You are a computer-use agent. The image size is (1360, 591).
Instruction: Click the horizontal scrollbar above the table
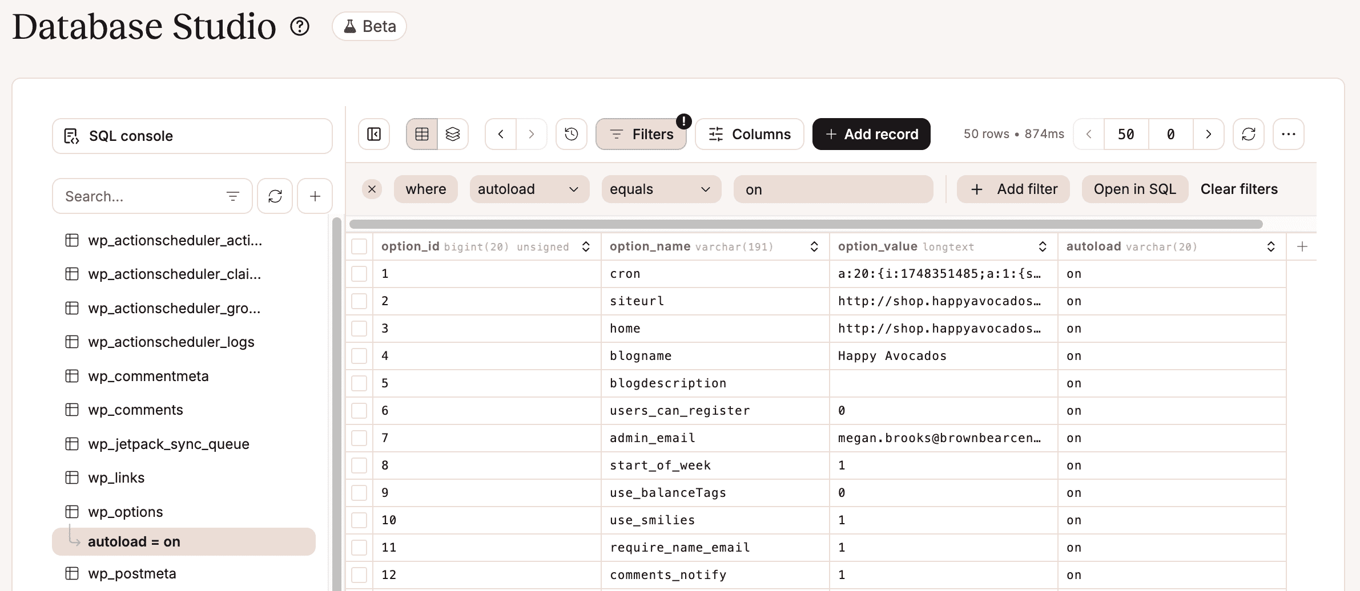click(806, 224)
